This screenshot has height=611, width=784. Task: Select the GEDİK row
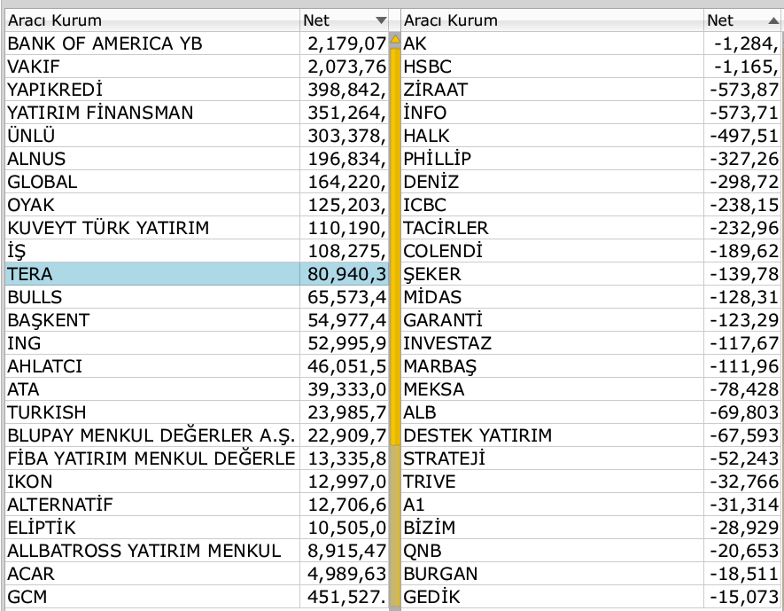(x=592, y=597)
